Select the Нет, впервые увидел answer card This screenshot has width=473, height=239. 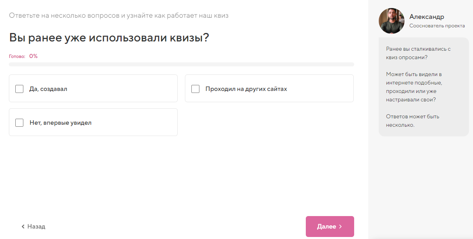point(93,122)
